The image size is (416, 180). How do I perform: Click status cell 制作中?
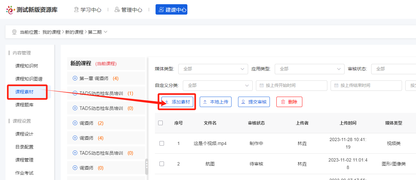256,143
